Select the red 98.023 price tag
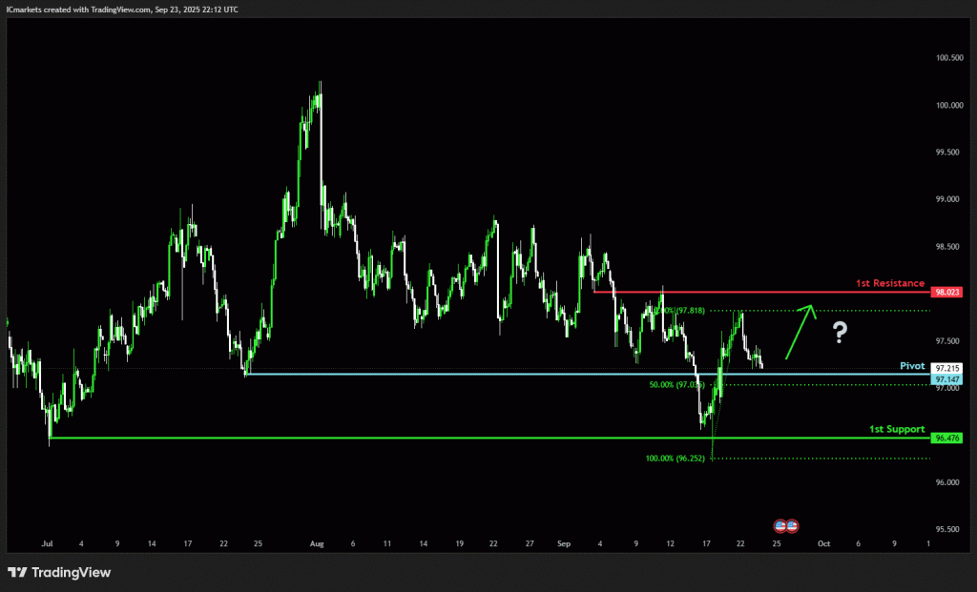The height and width of the screenshot is (592, 977). click(946, 292)
